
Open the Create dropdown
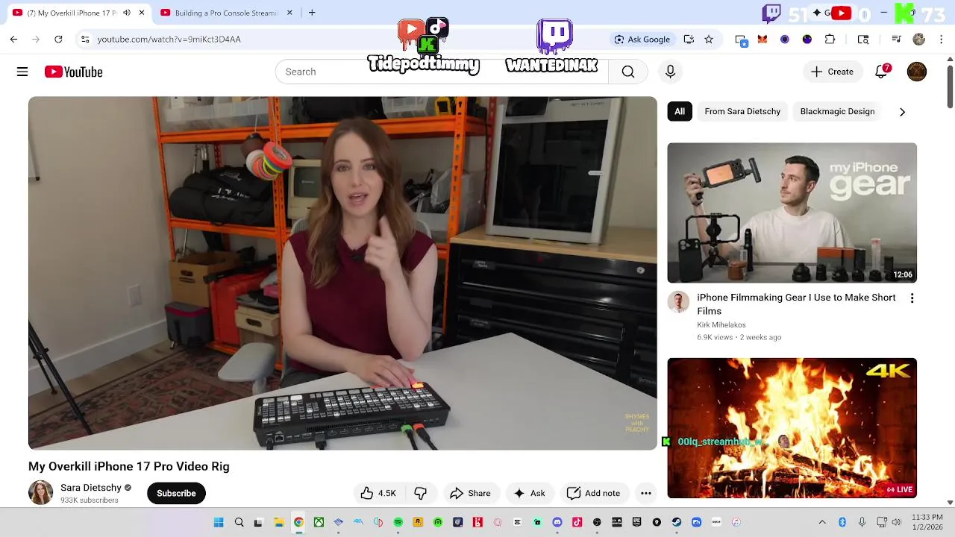pos(832,72)
